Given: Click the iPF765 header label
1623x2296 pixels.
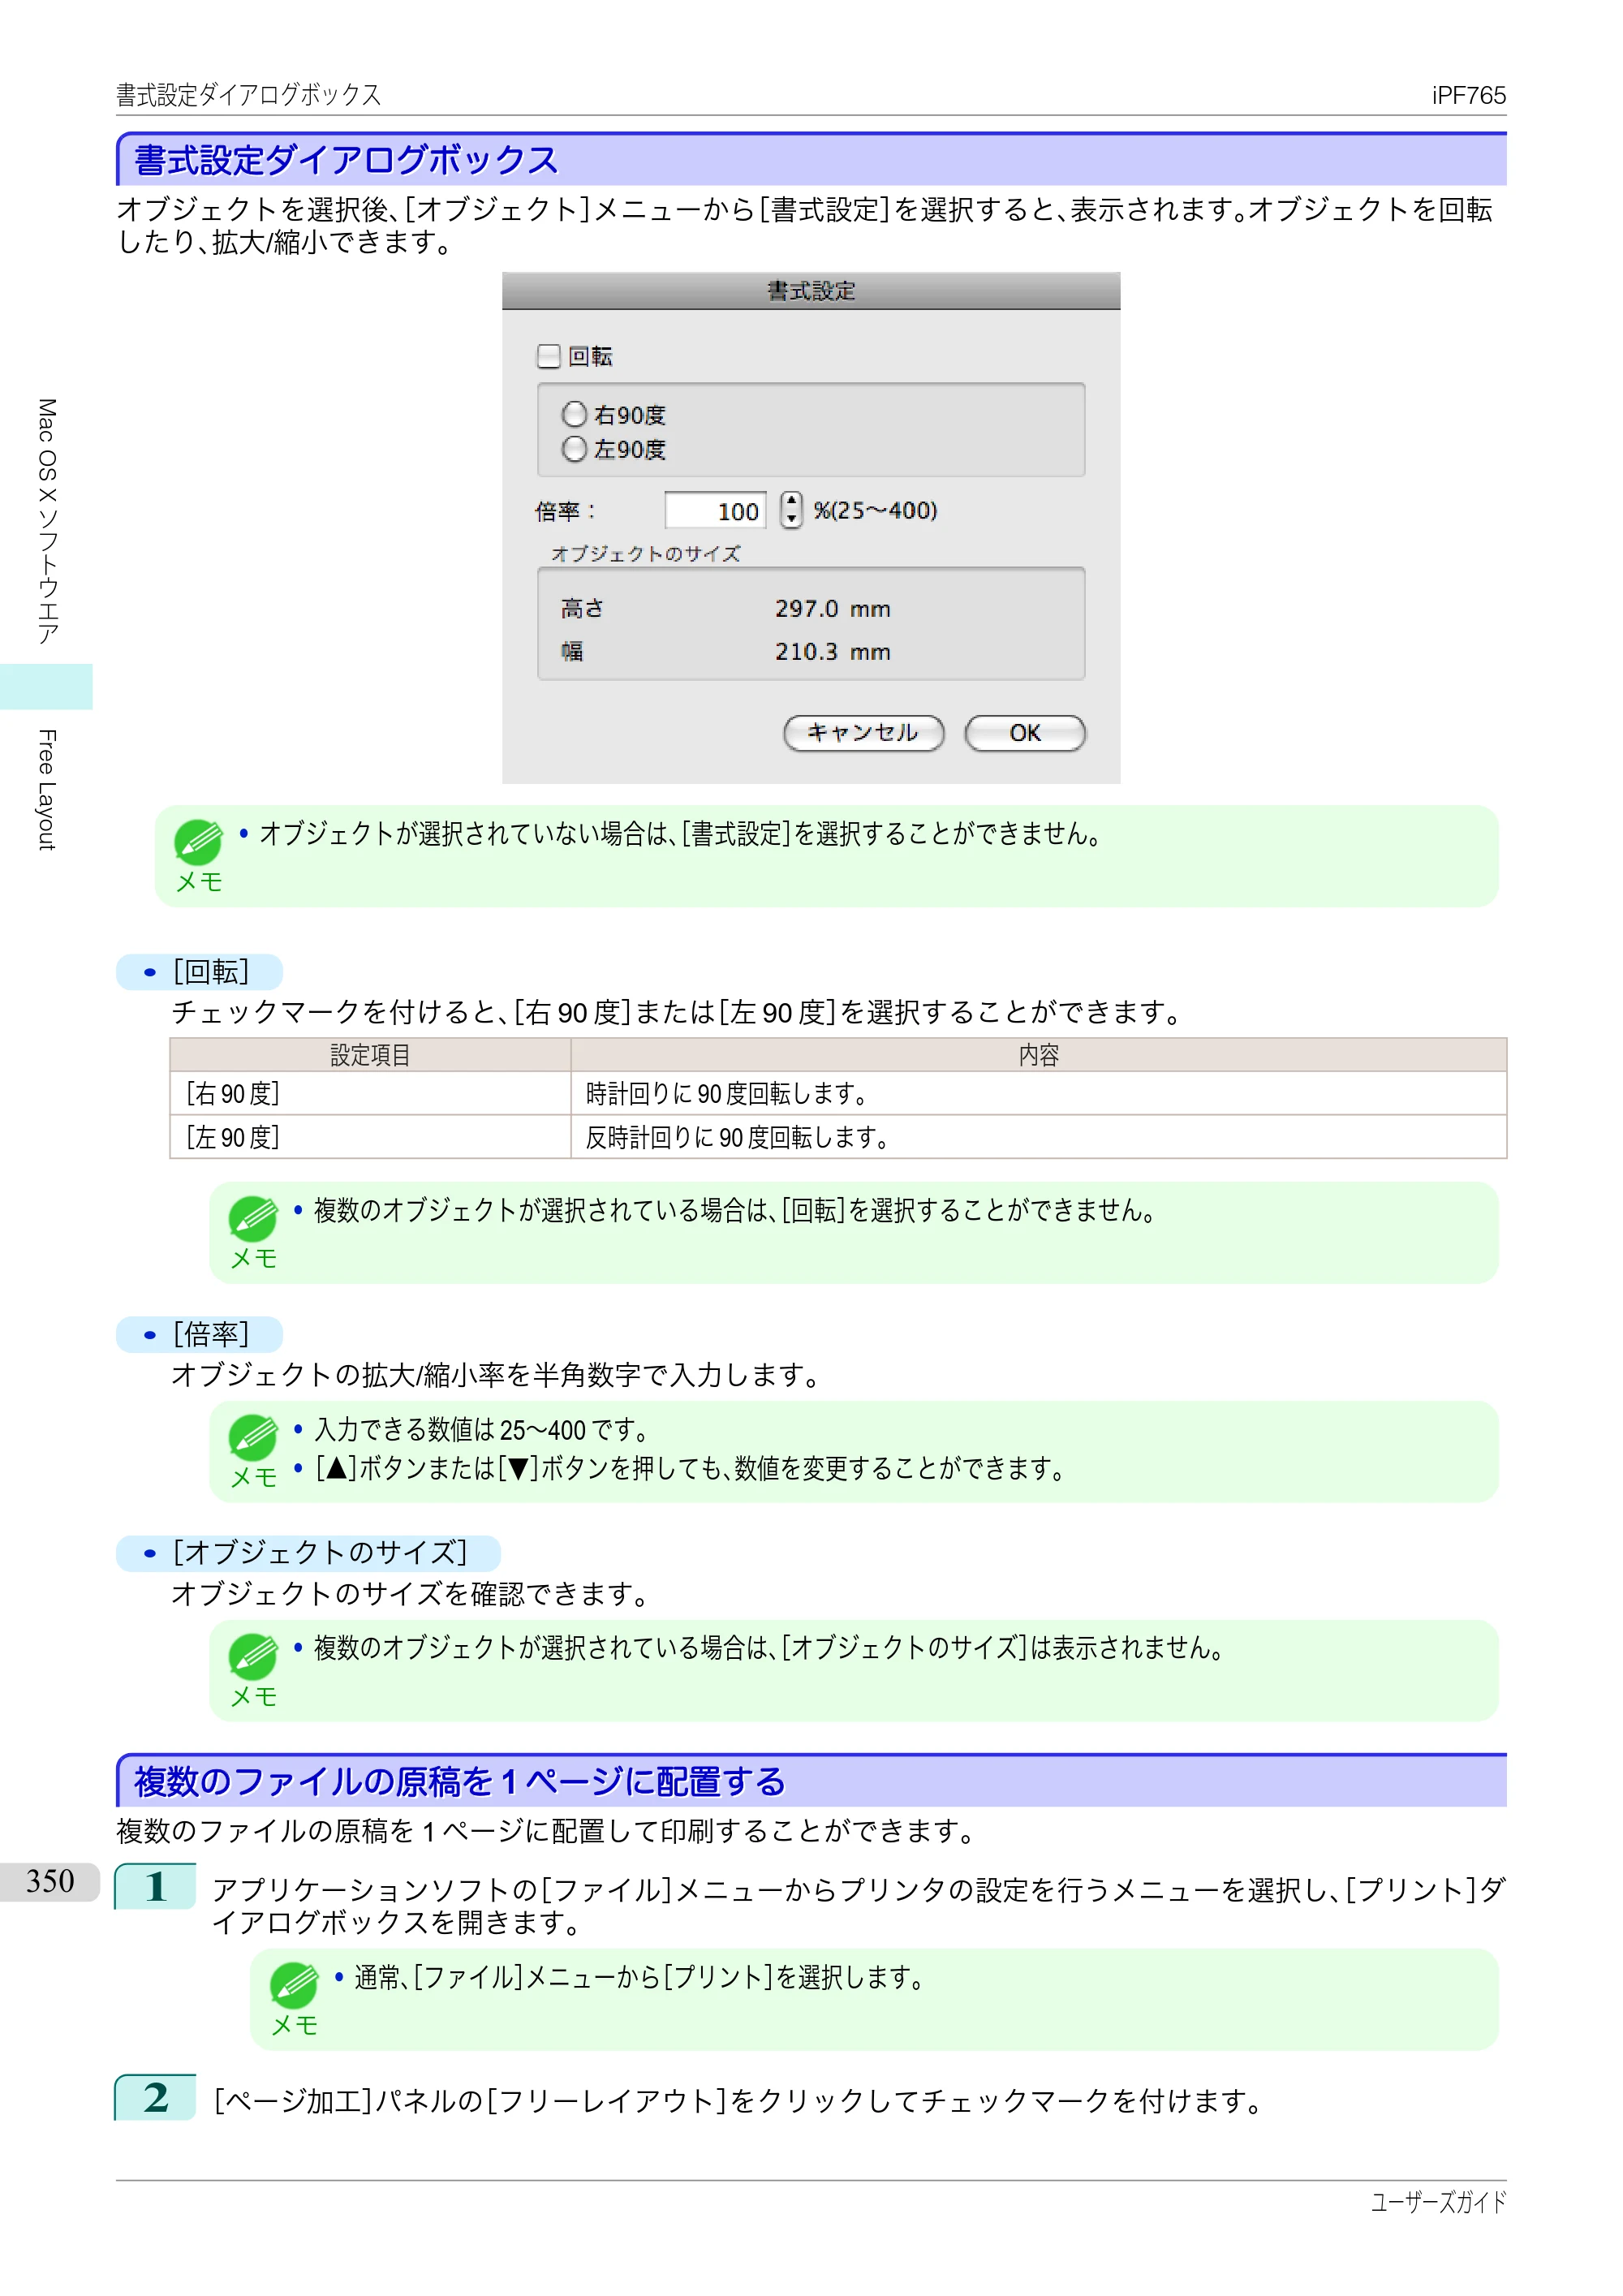Looking at the screenshot, I should 1468,95.
